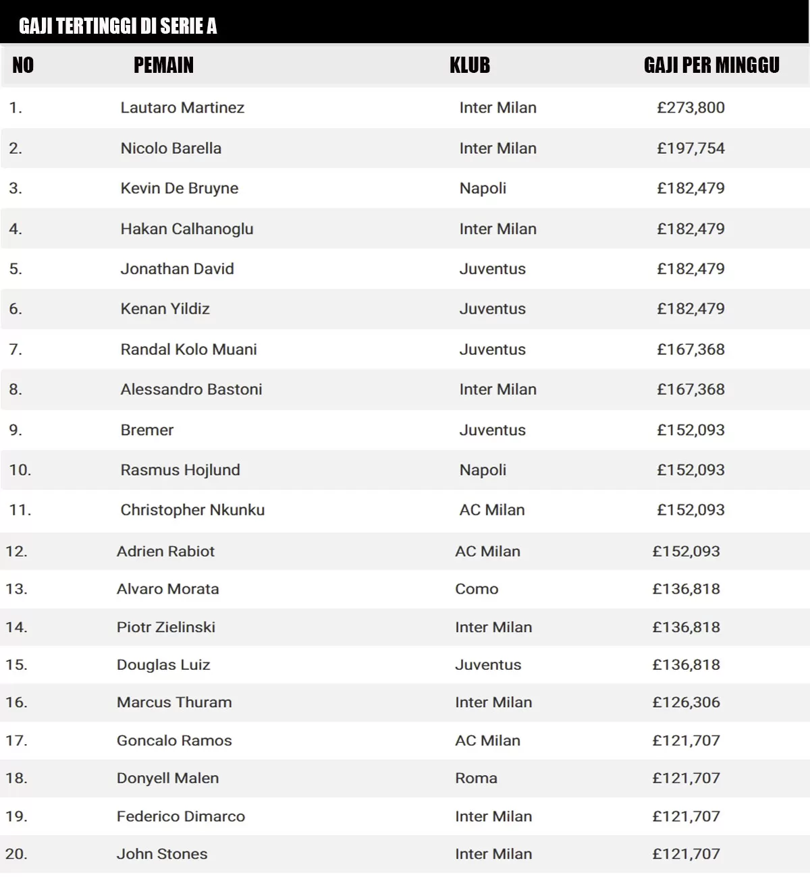Click Roma in Donyell Malen's row
Image resolution: width=810 pixels, height=877 pixels.
[476, 778]
